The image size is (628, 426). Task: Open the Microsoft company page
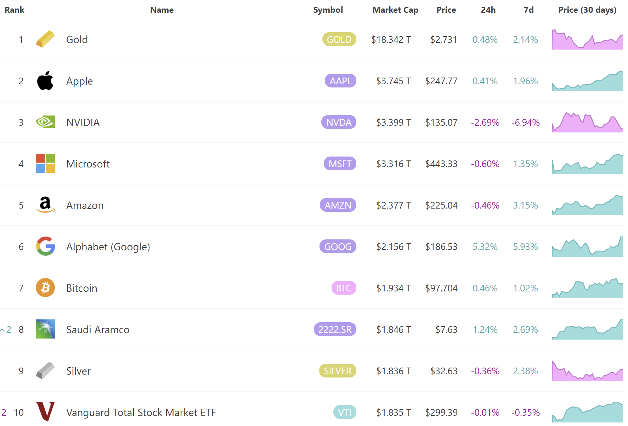point(88,164)
